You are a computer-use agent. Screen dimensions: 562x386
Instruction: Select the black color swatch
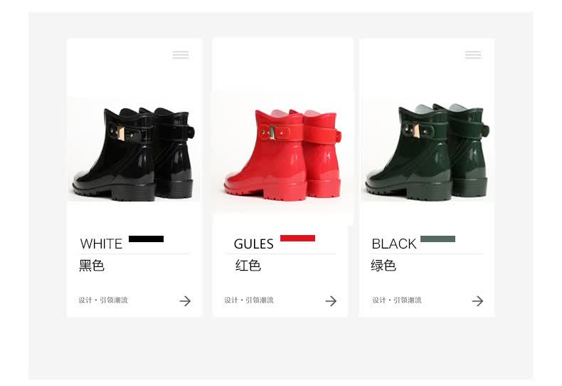tap(147, 239)
